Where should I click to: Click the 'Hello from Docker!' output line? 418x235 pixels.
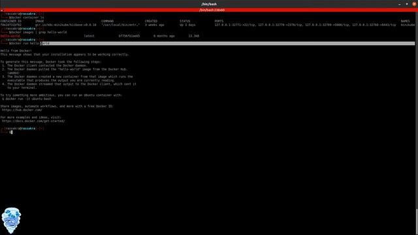[16, 51]
